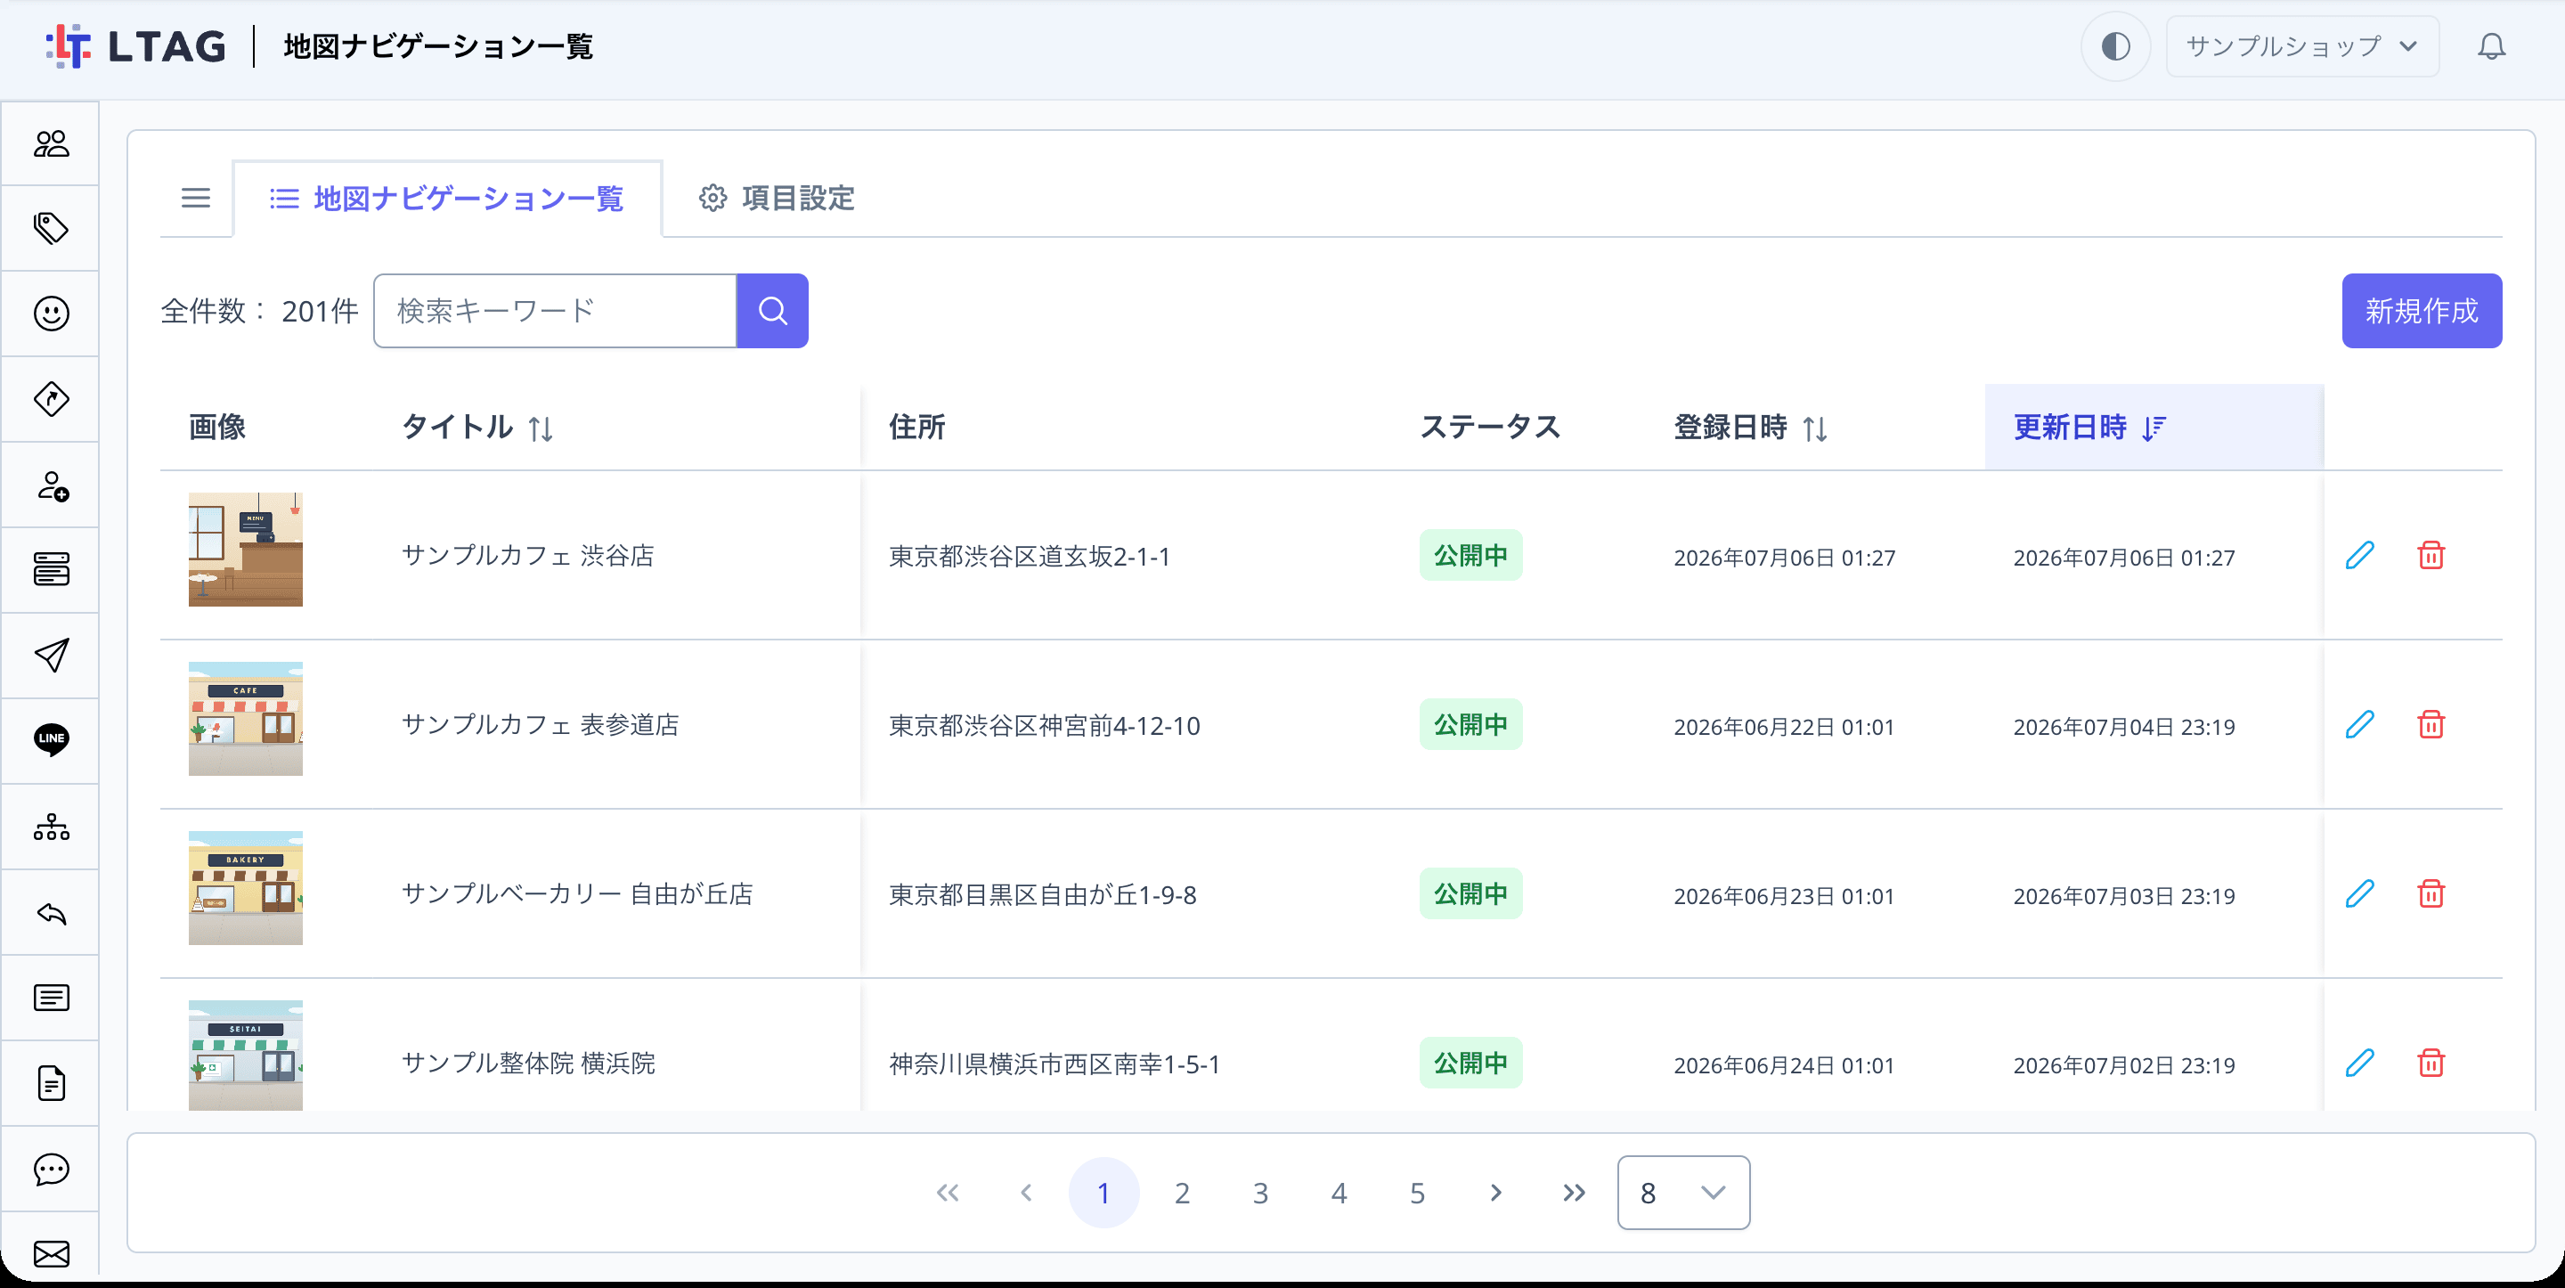The image size is (2565, 1288).
Task: Edit サンプルカフェ 渋谷店 with pencil icon
Action: point(2360,555)
